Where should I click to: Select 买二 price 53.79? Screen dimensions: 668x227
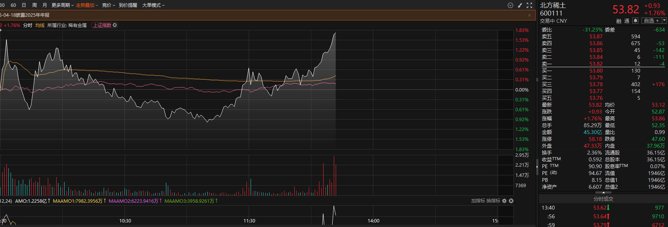596,77
